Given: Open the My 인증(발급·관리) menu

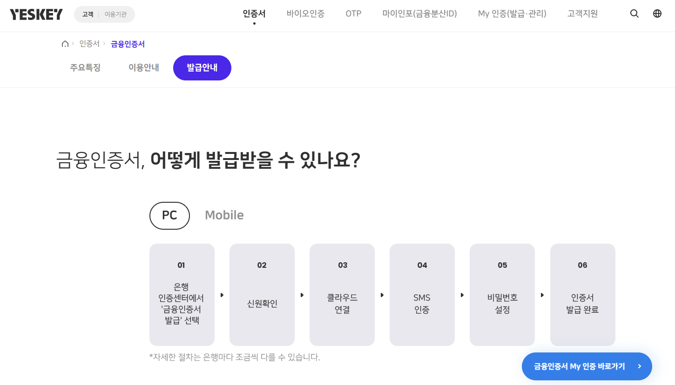Looking at the screenshot, I should point(512,13).
